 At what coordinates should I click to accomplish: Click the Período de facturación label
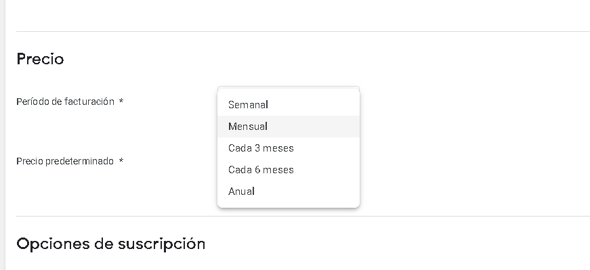[x=65, y=102]
